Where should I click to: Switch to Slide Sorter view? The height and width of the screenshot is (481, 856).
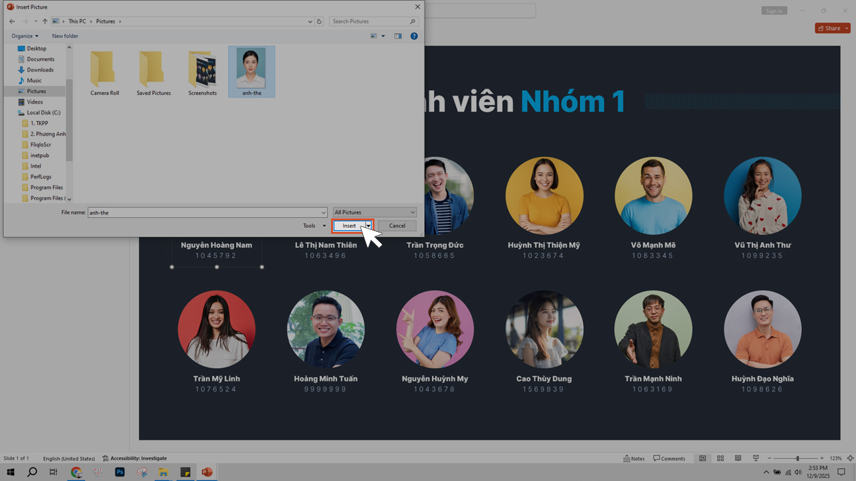tap(720, 458)
